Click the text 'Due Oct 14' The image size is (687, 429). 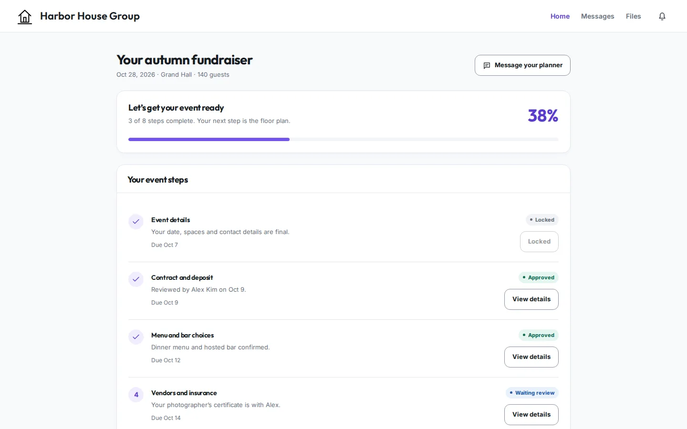coord(166,418)
